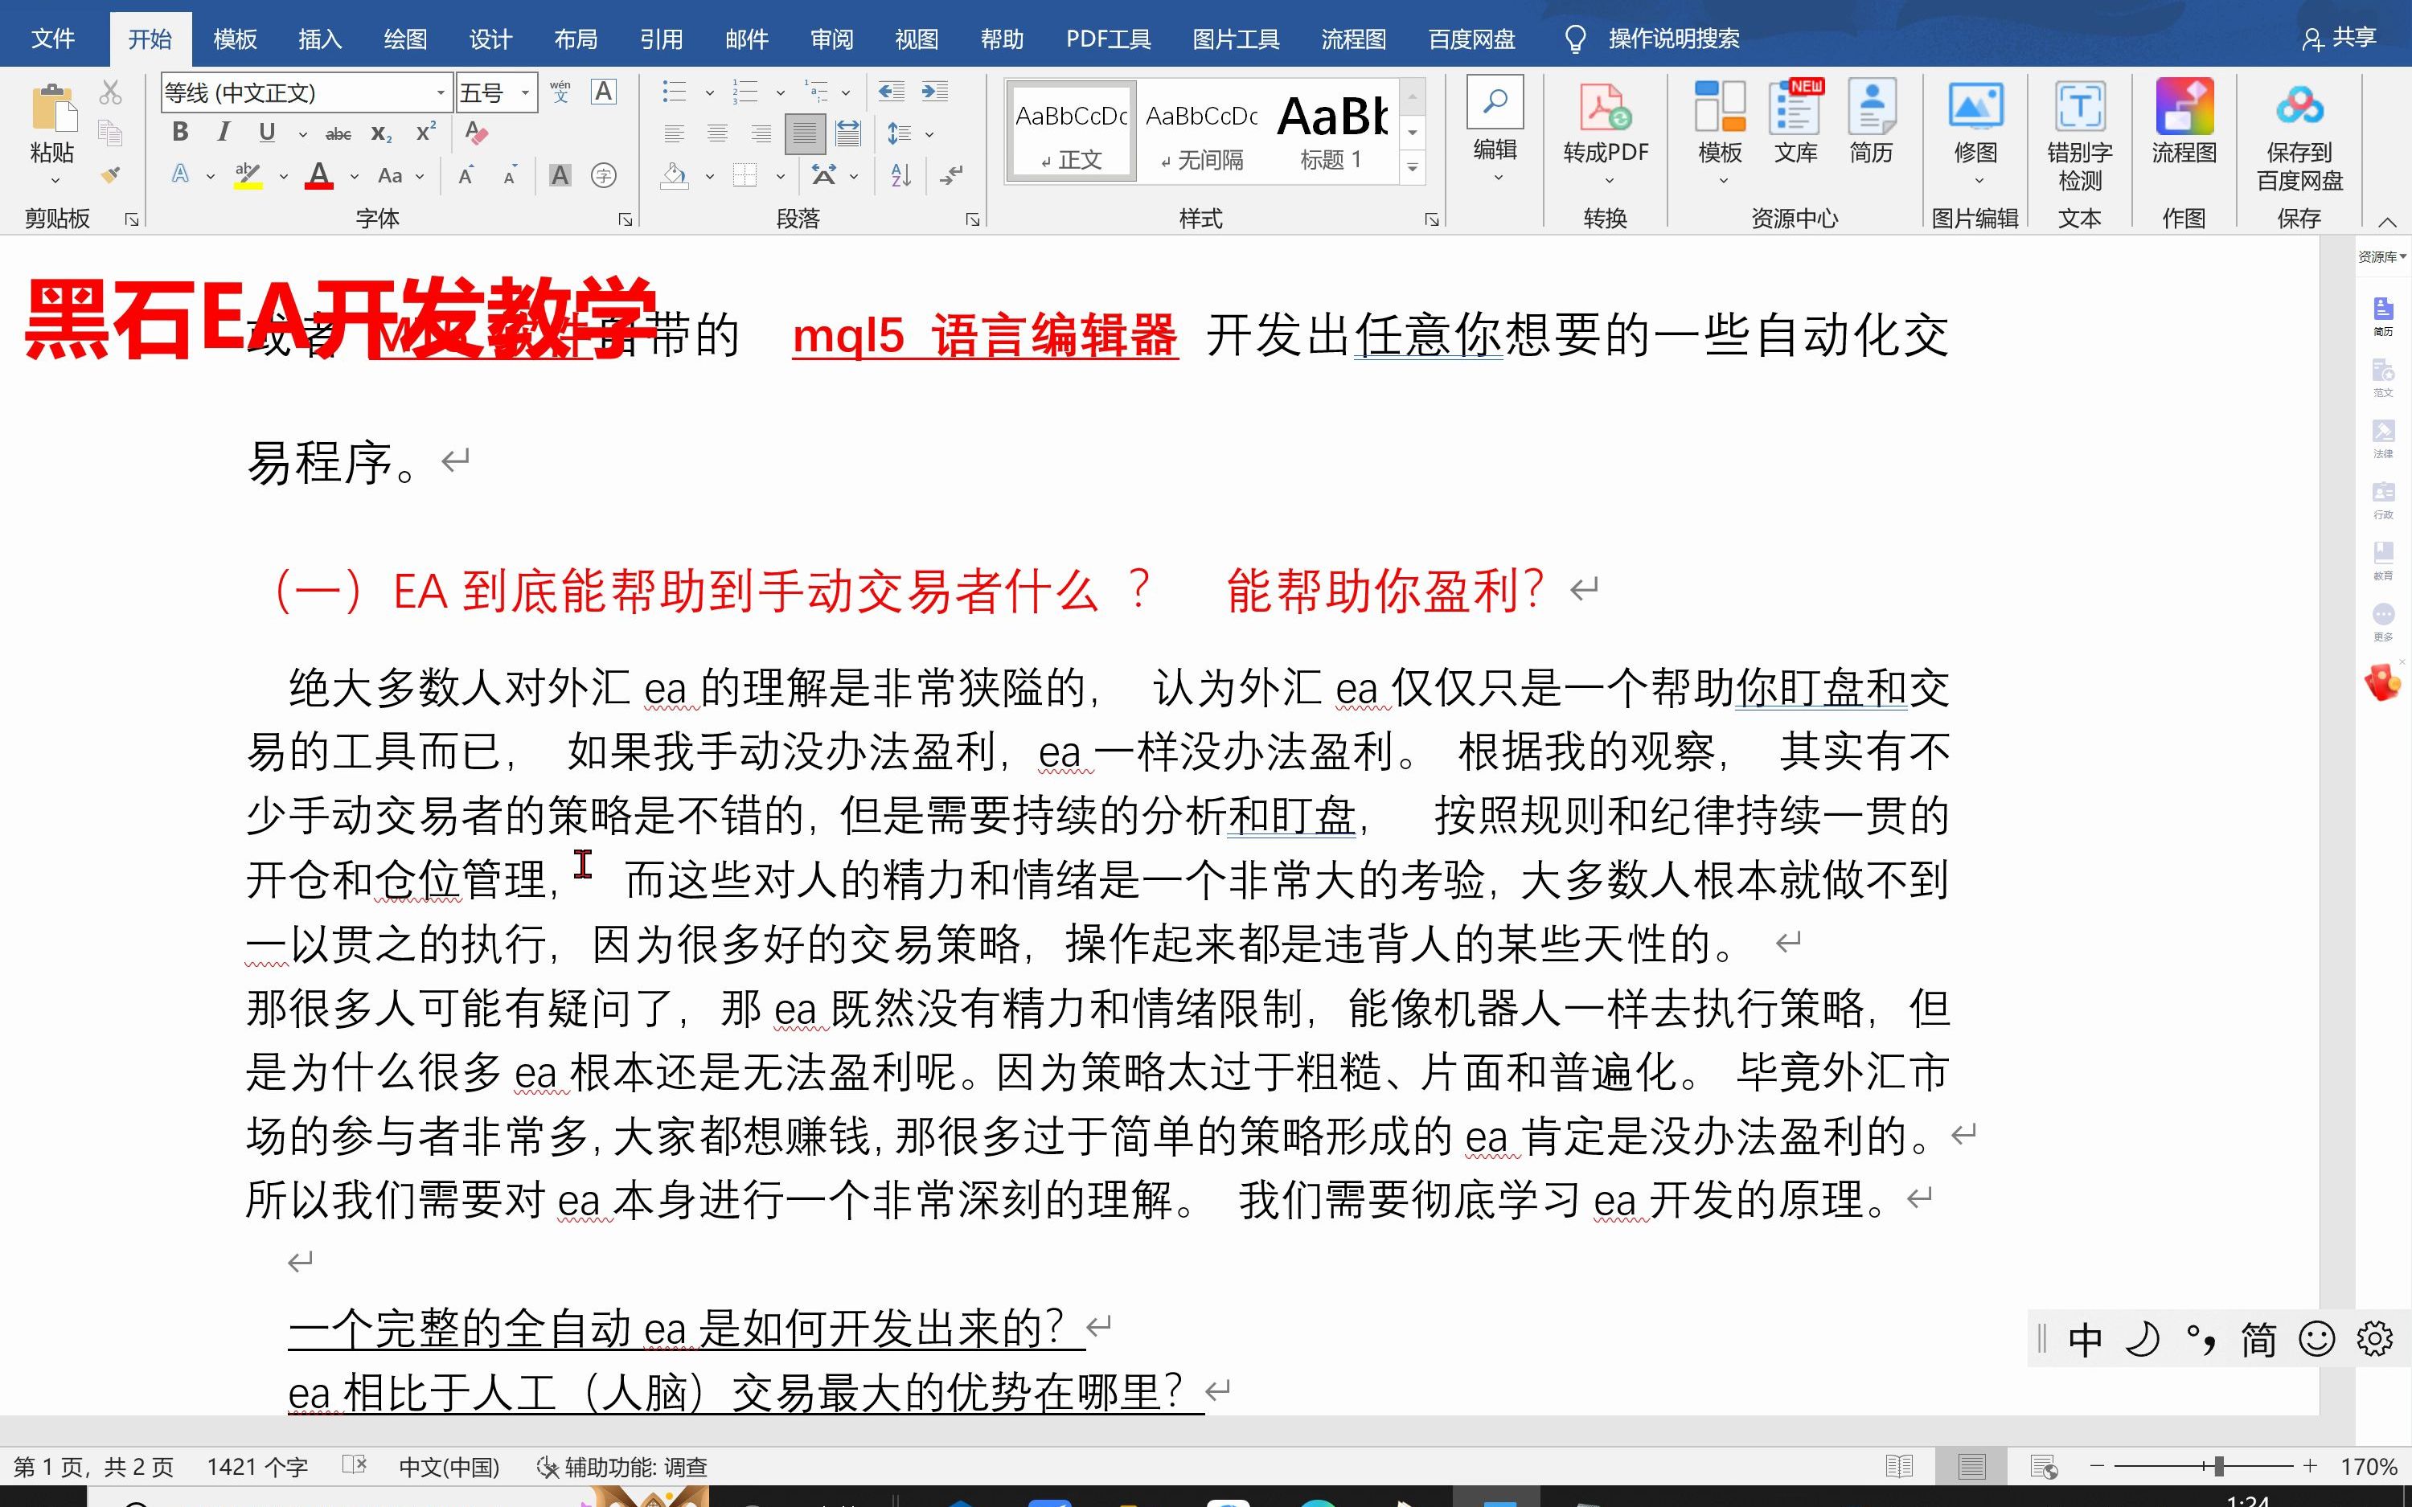Screen dimensions: 2412x1507
Task: Expand the font size dropdown
Action: 525,92
